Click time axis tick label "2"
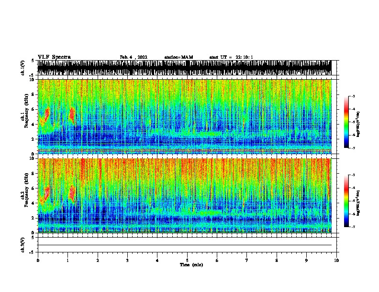 tap(98, 261)
